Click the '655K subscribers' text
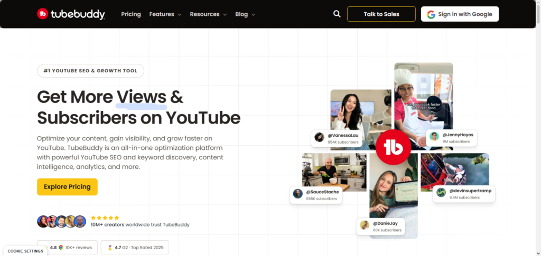 tap(321, 198)
